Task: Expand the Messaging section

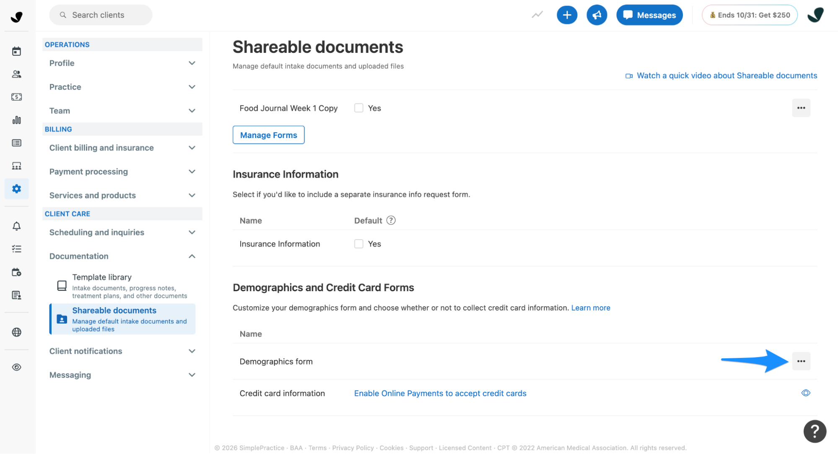Action: click(122, 375)
